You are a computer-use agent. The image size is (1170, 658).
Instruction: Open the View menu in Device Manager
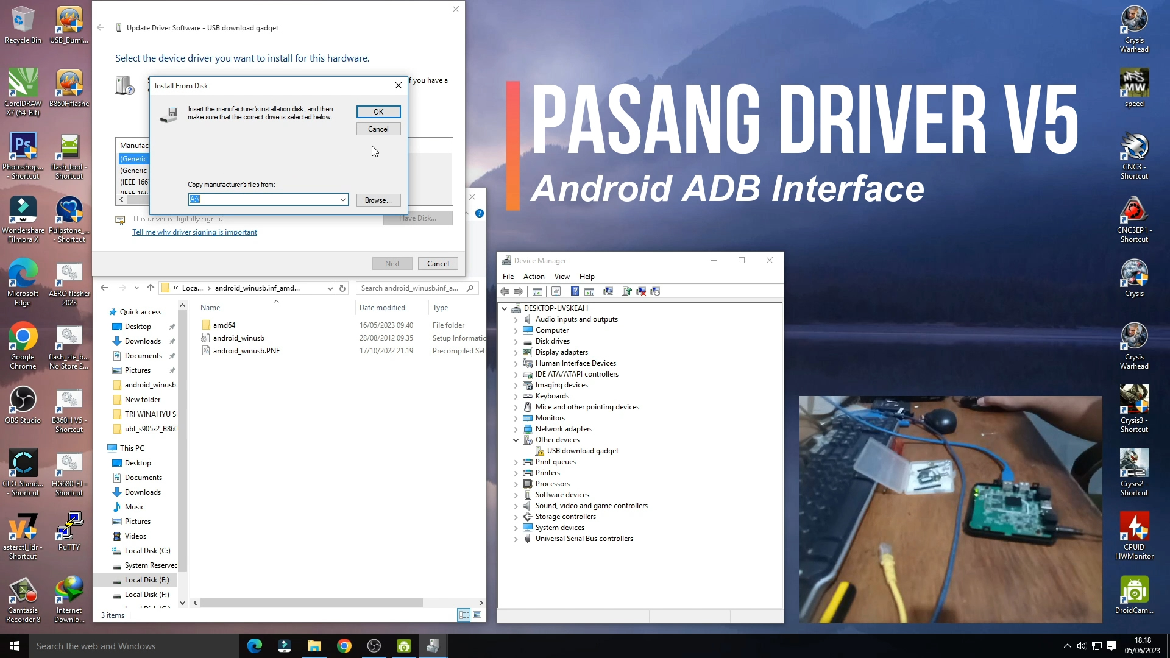click(x=562, y=276)
